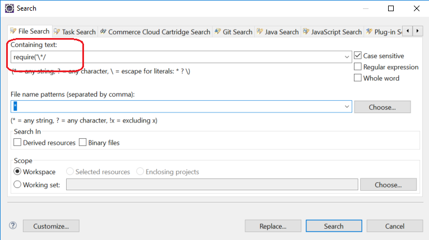Image resolution: width=429 pixels, height=240 pixels.
Task: Expand the Containing text history dropdown
Action: click(347, 57)
